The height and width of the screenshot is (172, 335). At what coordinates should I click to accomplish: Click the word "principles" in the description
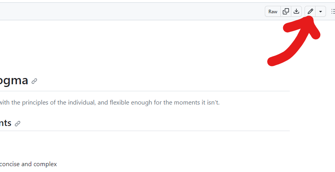pos(35,103)
